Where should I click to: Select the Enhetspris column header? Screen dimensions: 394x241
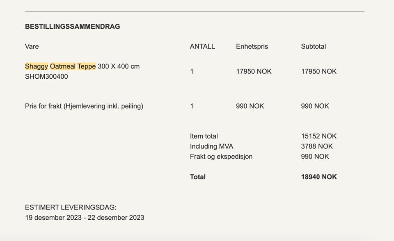(x=252, y=46)
